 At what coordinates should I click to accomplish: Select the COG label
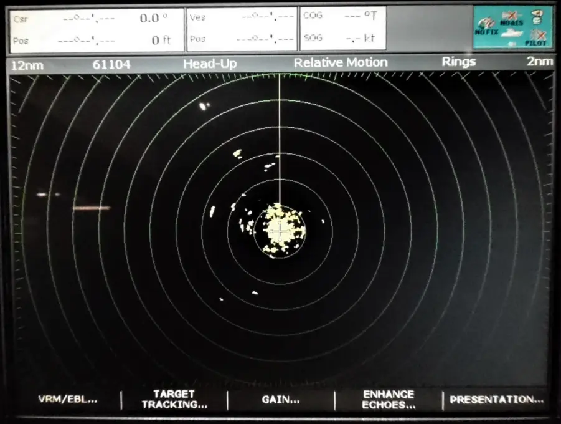coord(313,16)
